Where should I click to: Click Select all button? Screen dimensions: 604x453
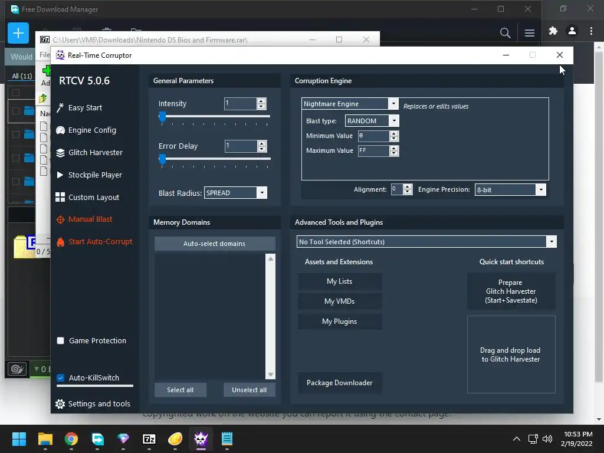[180, 390]
